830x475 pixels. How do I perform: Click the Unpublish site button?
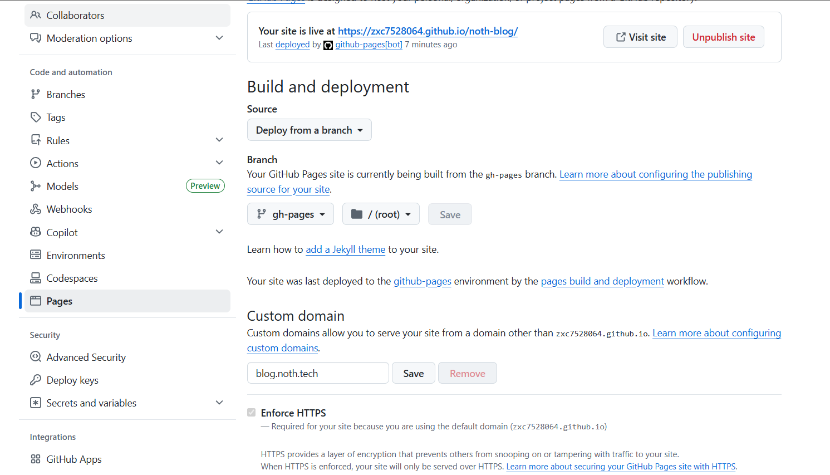tap(723, 37)
